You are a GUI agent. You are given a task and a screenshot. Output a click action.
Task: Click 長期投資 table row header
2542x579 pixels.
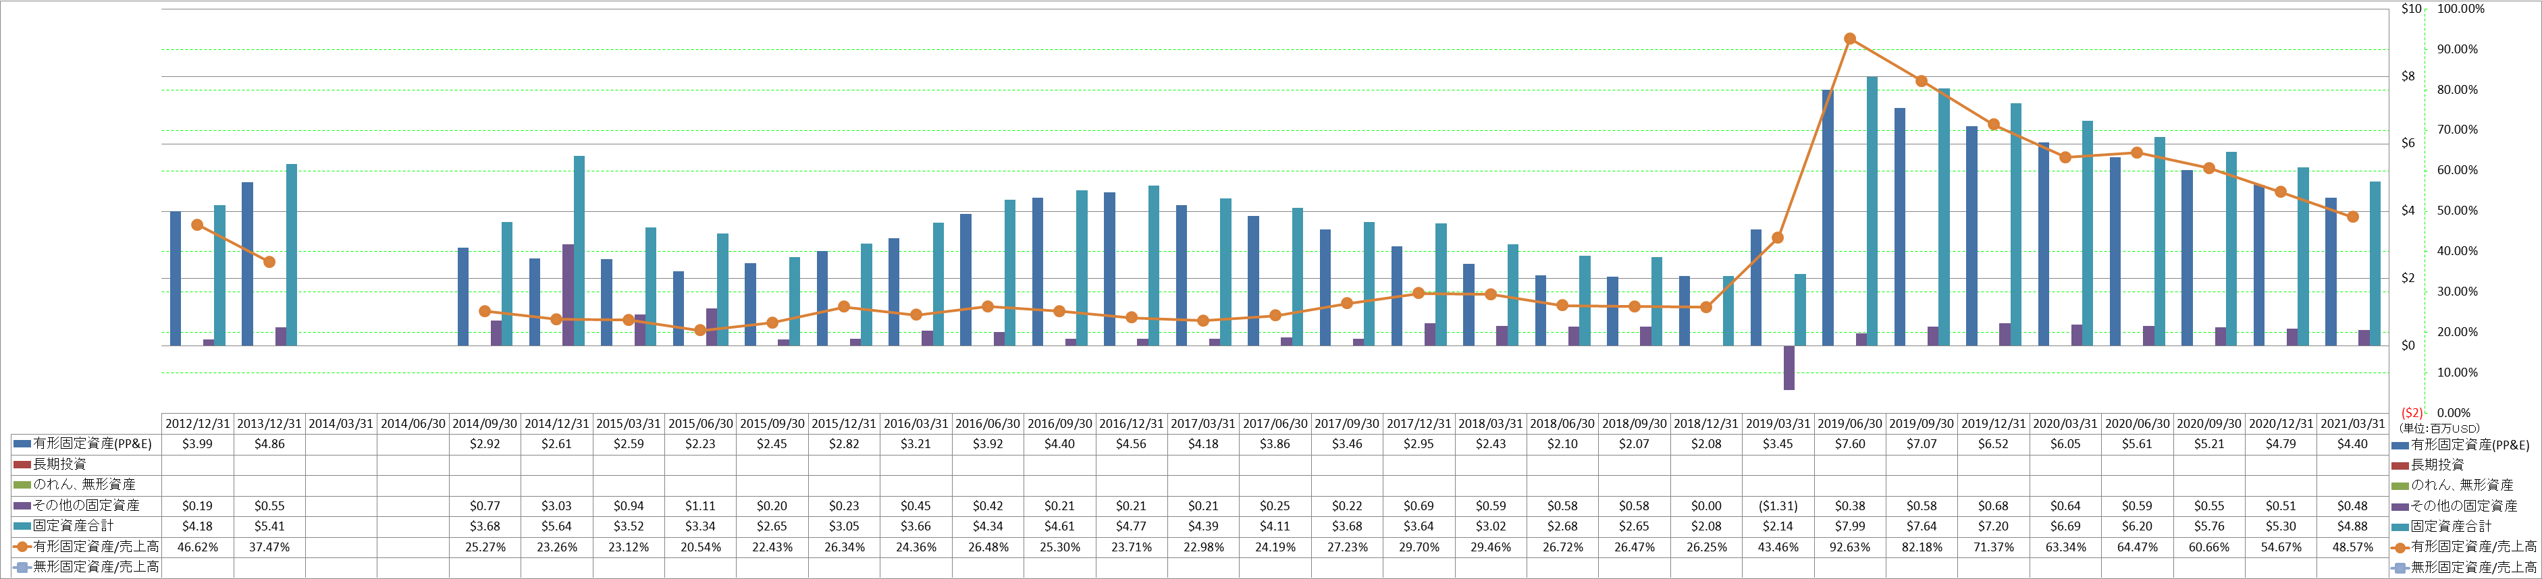(x=87, y=464)
